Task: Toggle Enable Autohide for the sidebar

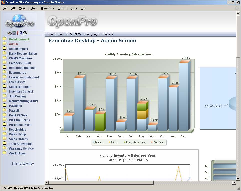Action: tap(22, 164)
